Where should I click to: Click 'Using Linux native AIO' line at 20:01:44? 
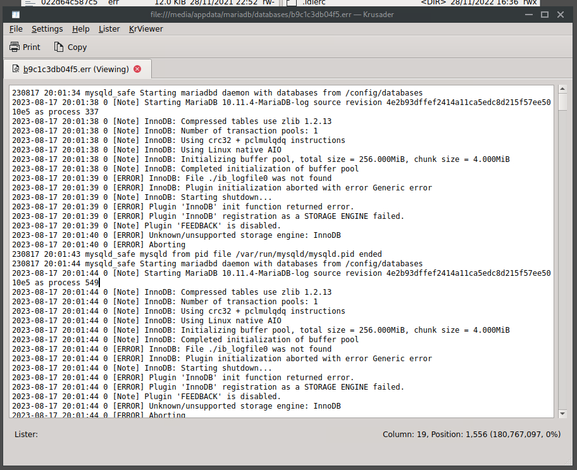(146, 321)
